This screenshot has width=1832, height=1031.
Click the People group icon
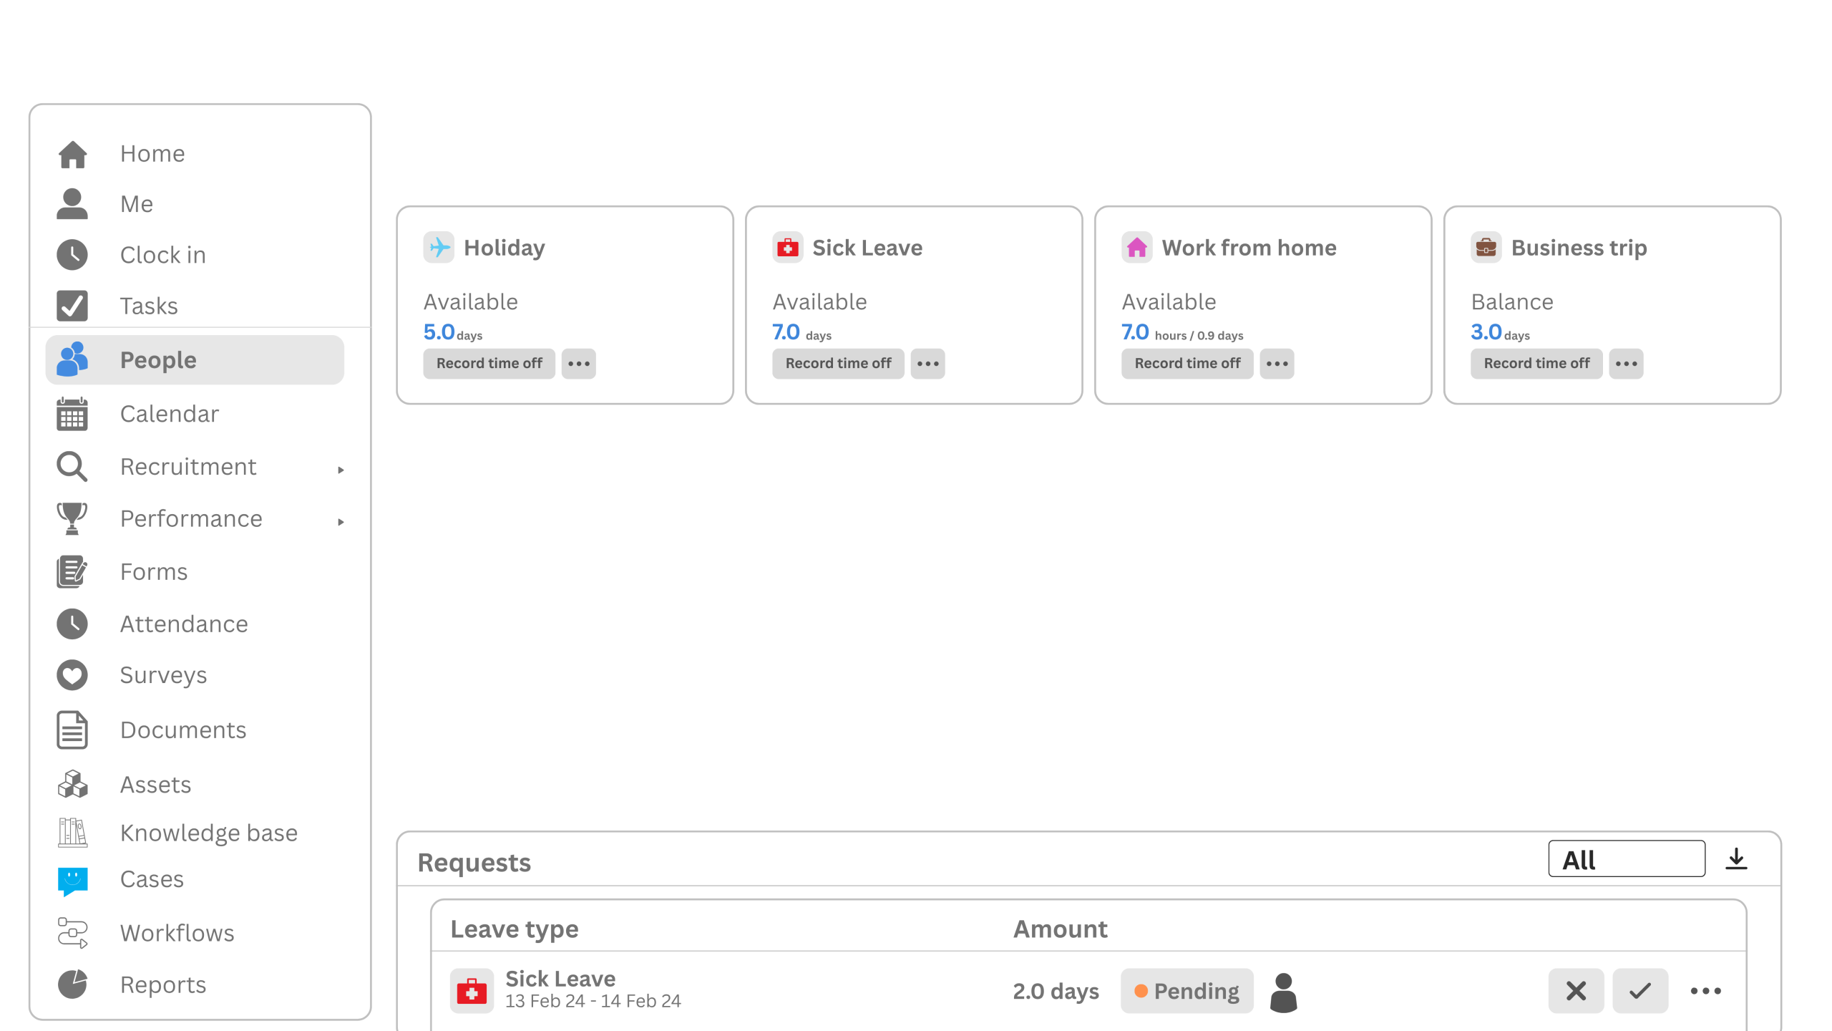click(x=72, y=359)
